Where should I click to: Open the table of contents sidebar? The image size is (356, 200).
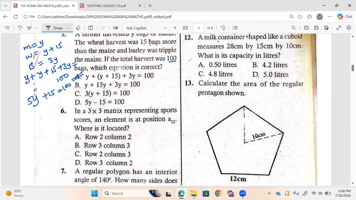pos(8,28)
